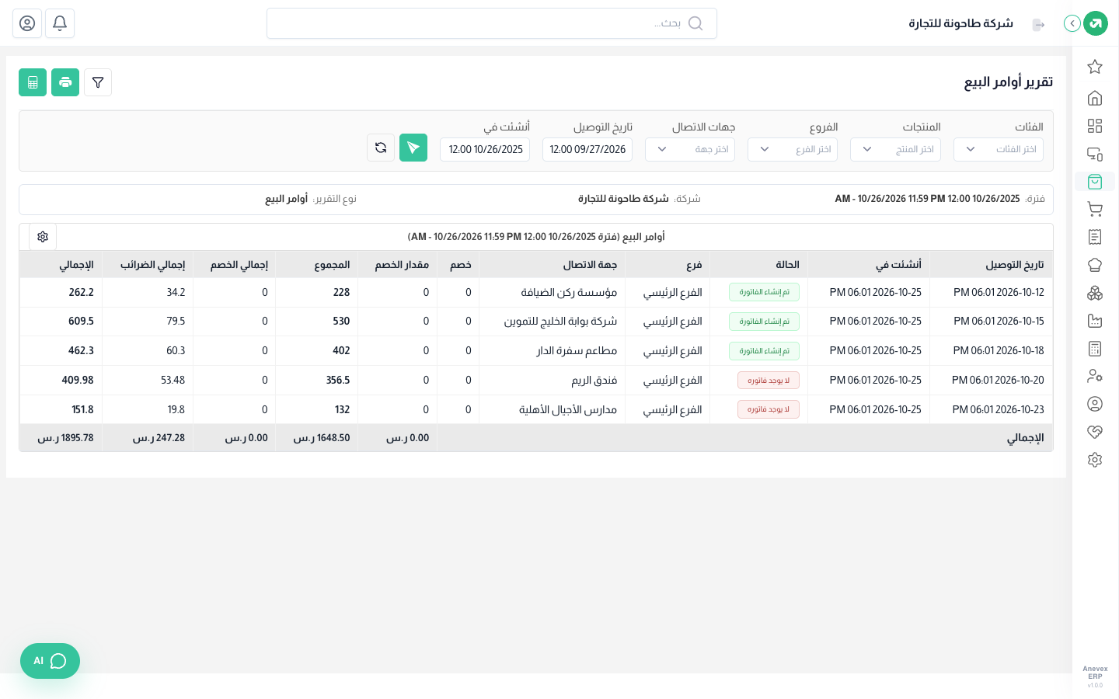This screenshot has width=1119, height=699.
Task: Open the favorites star icon in sidebar
Action: coord(1095,67)
